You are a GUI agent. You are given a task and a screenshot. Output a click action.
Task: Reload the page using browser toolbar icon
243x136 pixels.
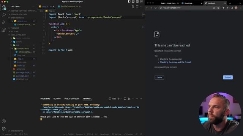(155, 8)
